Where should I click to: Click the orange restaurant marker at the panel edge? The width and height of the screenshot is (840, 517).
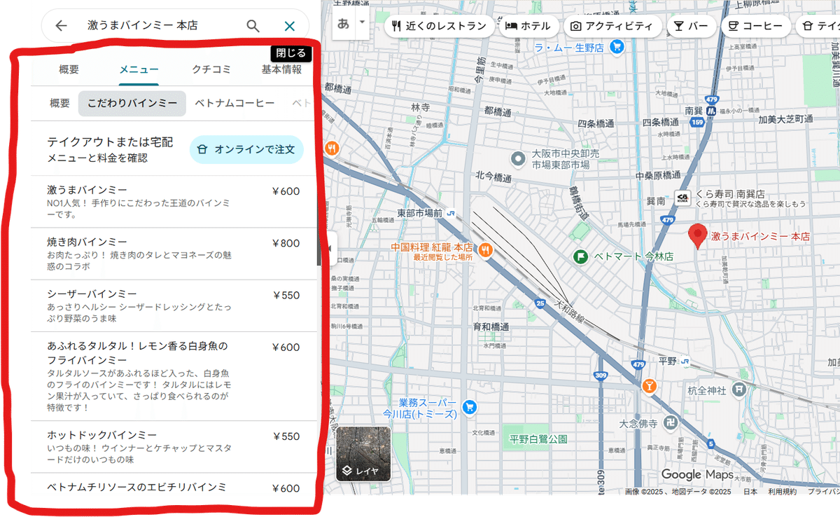click(x=332, y=149)
